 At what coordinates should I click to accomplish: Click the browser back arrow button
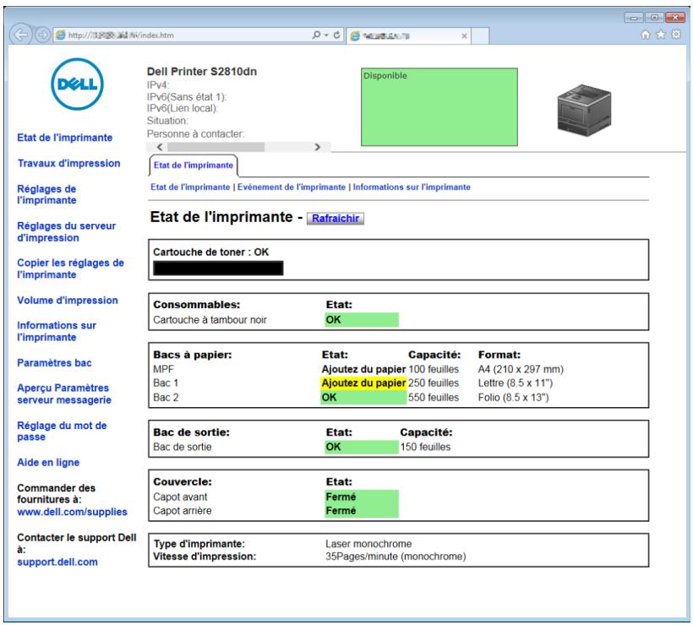[20, 35]
